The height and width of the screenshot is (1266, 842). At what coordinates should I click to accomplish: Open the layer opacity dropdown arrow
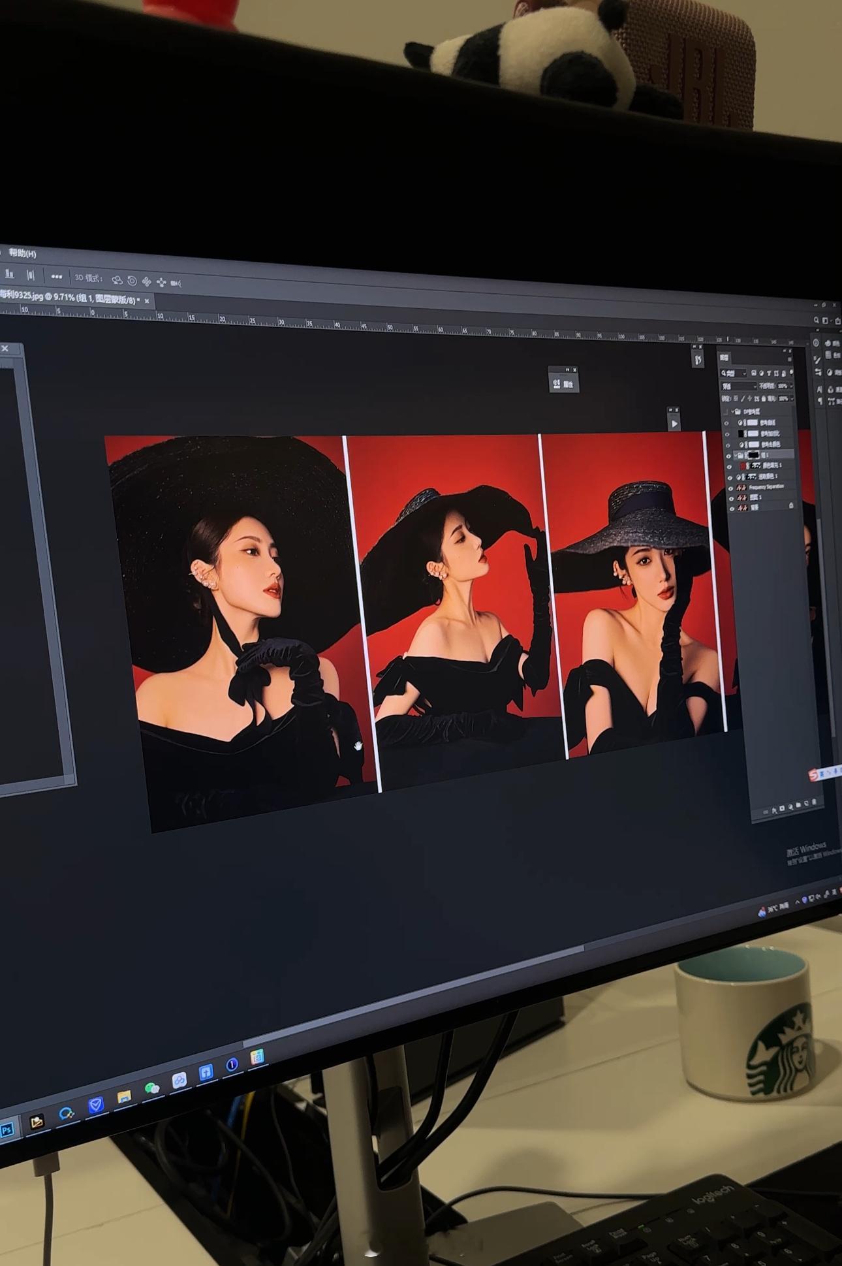[792, 386]
